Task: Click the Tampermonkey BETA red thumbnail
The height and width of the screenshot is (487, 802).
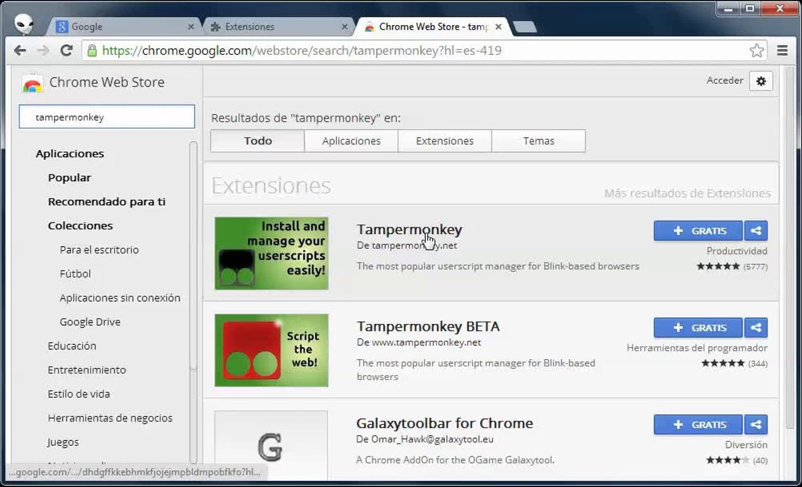Action: click(272, 350)
